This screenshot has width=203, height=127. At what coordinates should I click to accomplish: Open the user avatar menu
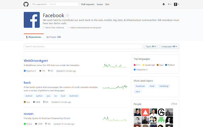coord(176,4)
